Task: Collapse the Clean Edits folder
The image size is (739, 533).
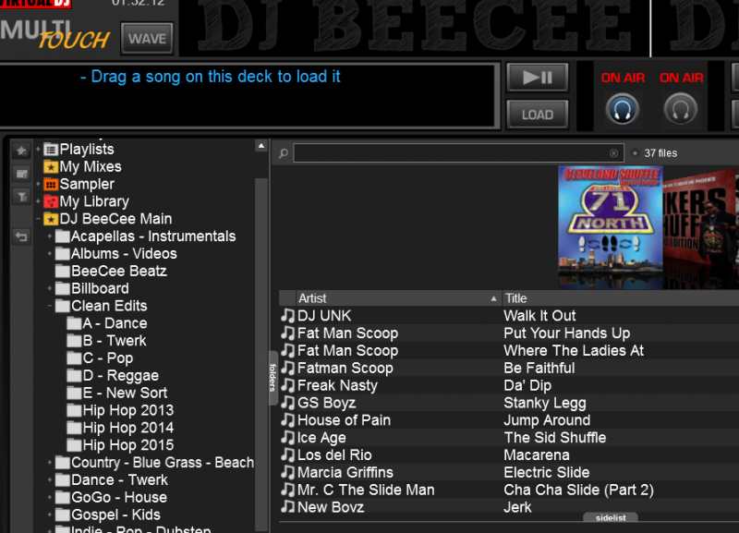Action: coord(50,307)
